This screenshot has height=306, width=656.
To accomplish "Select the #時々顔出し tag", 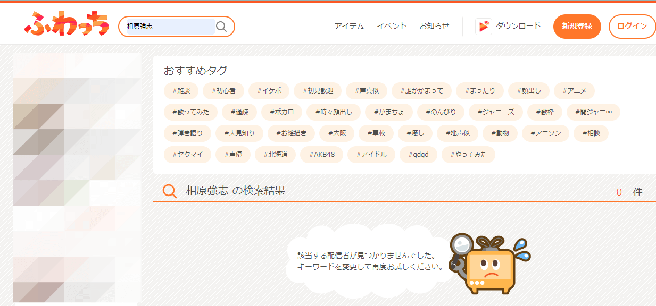I will coord(334,112).
